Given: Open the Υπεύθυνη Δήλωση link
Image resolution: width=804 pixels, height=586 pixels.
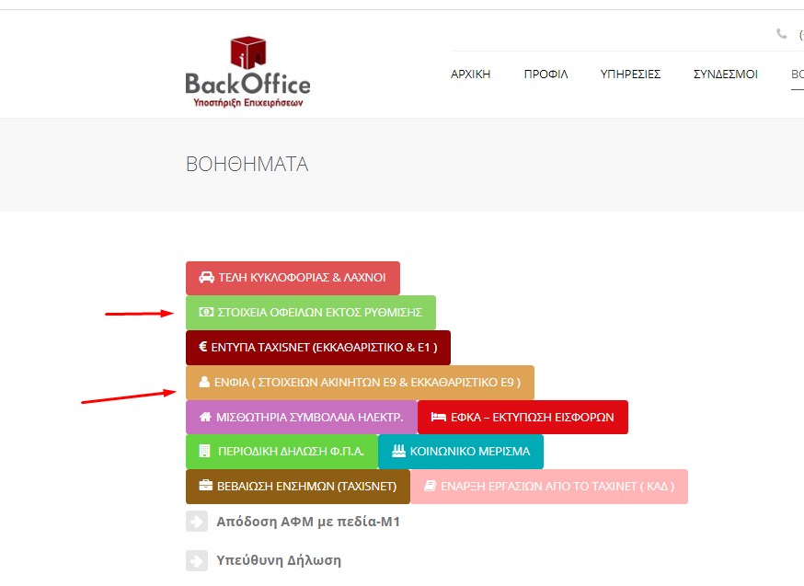Looking at the screenshot, I should pyautogui.click(x=279, y=560).
